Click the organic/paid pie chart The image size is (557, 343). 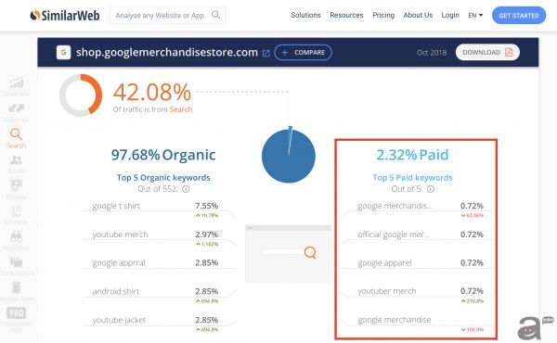tap(289, 156)
